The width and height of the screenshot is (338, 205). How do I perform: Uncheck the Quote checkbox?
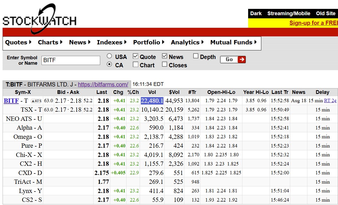coord(135,56)
